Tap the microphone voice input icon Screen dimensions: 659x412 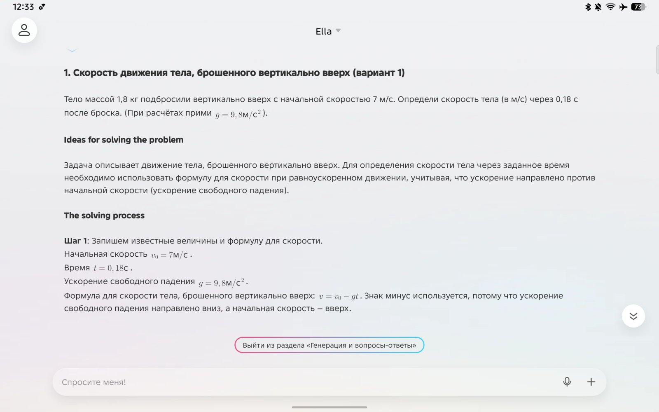(x=567, y=382)
